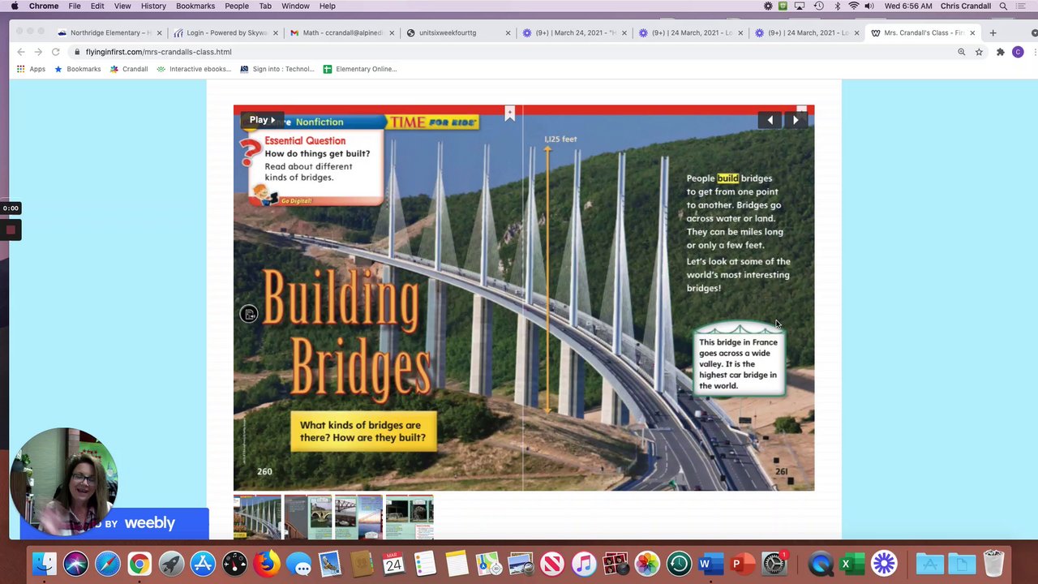Screen dimensions: 1038x584
Task: Click the volume icon in menu bar
Action: tap(869, 6)
